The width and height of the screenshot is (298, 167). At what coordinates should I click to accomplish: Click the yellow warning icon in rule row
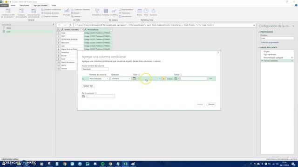tap(164, 78)
